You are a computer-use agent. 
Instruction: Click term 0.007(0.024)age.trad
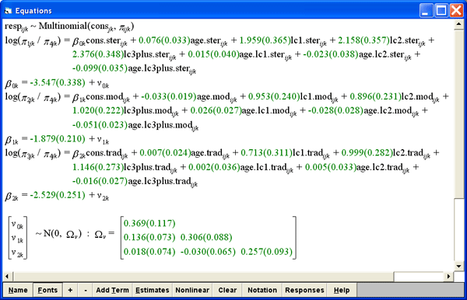(x=184, y=153)
